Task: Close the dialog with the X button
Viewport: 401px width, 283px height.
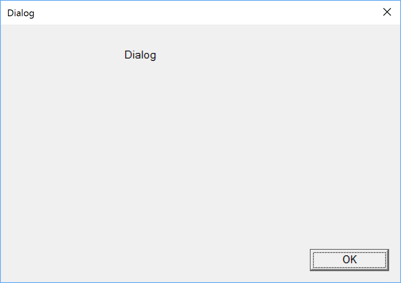Action: pos(387,12)
